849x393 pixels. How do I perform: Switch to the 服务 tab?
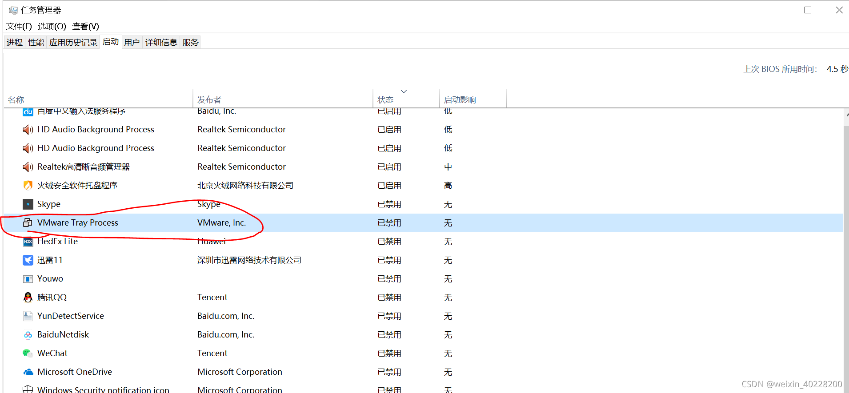190,43
